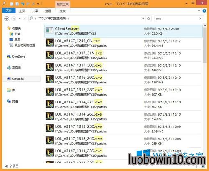Open 最近访问的位置 in sidebar
Screen dimensions: 209x171
(x=22, y=45)
